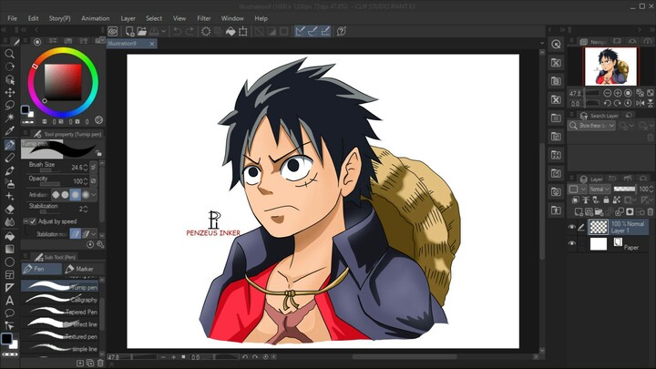
Task: Click the Fill icon in the command bar
Action: pos(231,31)
